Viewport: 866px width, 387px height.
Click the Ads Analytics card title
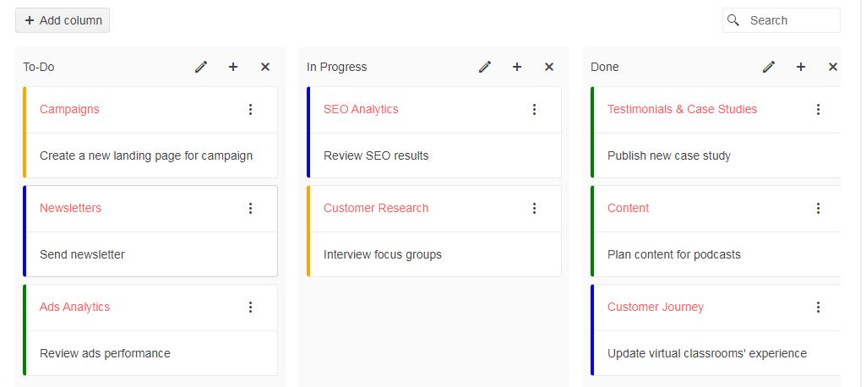pyautogui.click(x=74, y=307)
